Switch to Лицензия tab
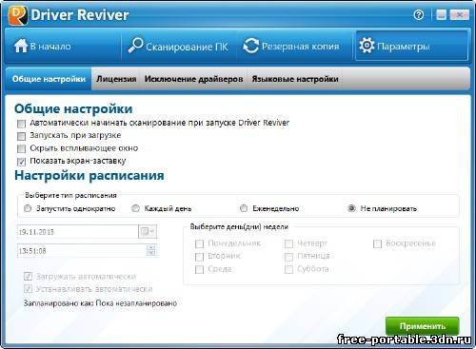This screenshot has width=476, height=349. (116, 79)
